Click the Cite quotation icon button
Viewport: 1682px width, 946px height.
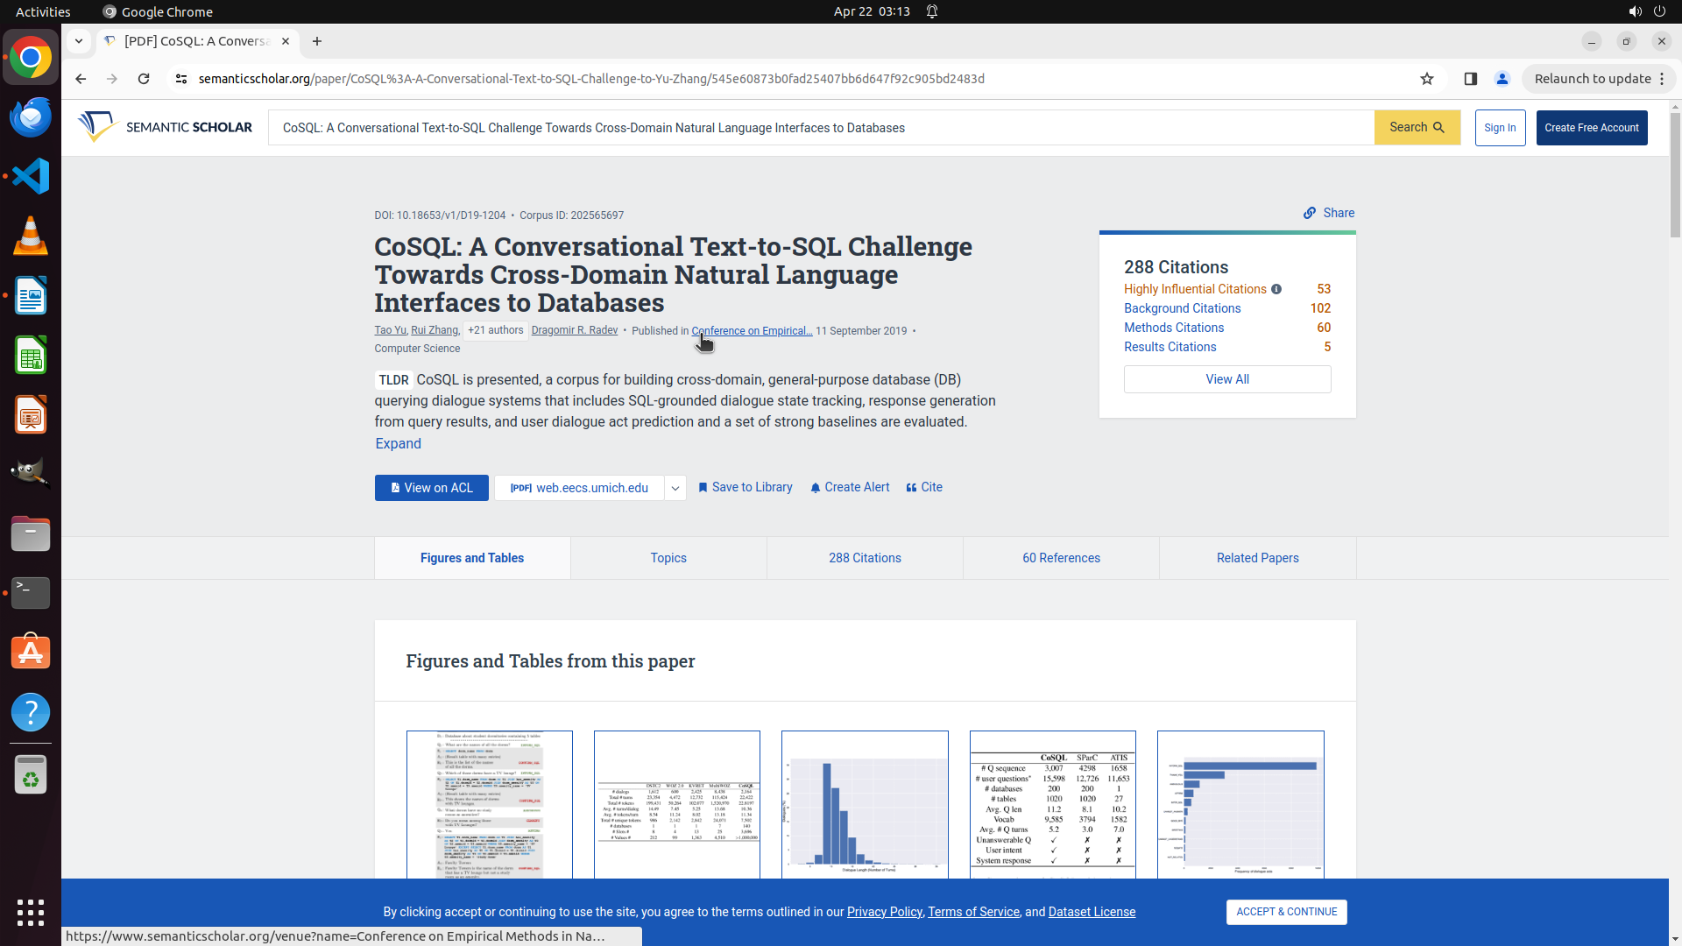pos(912,488)
